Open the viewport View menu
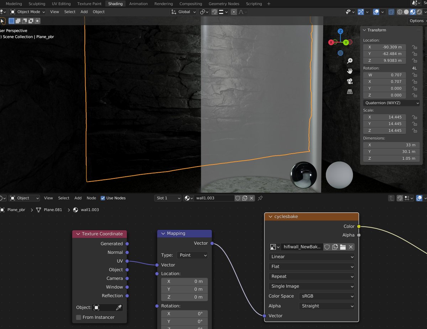Screen dimensions: 427x329 [54, 12]
